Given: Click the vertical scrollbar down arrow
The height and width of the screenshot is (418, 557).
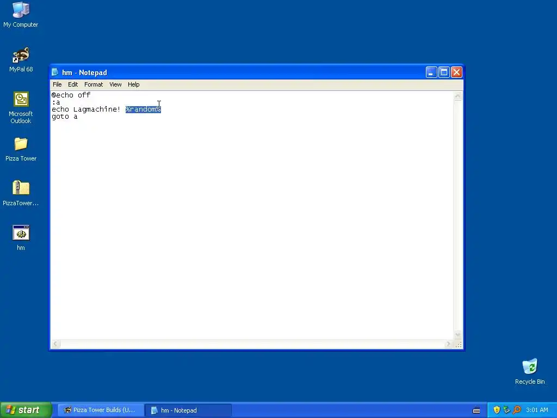Looking at the screenshot, I should pyautogui.click(x=458, y=335).
